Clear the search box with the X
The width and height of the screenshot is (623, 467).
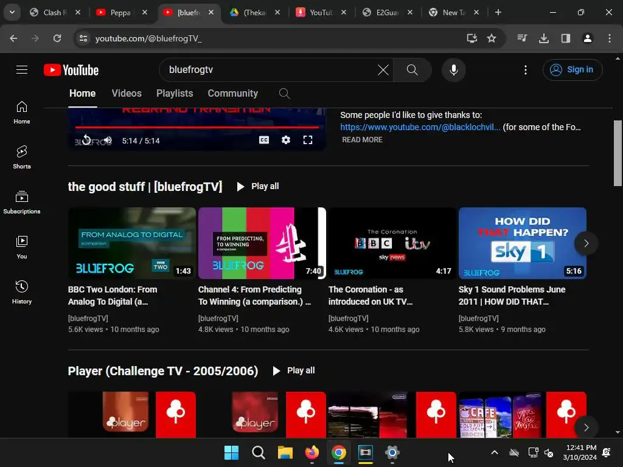(383, 70)
